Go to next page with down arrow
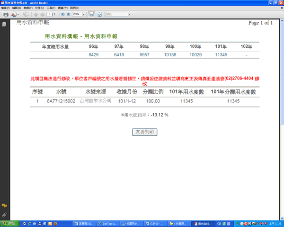Viewport: 284px width, 227px height. coord(43,15)
